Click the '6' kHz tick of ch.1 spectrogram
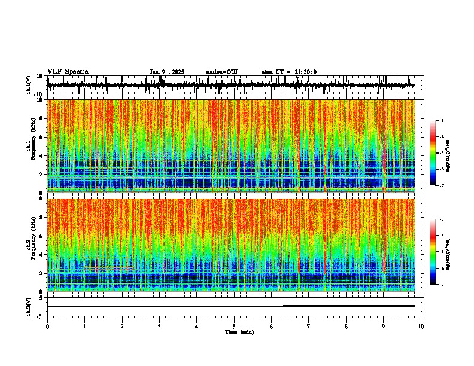The height and width of the screenshot is (366, 474). pyautogui.click(x=41, y=137)
